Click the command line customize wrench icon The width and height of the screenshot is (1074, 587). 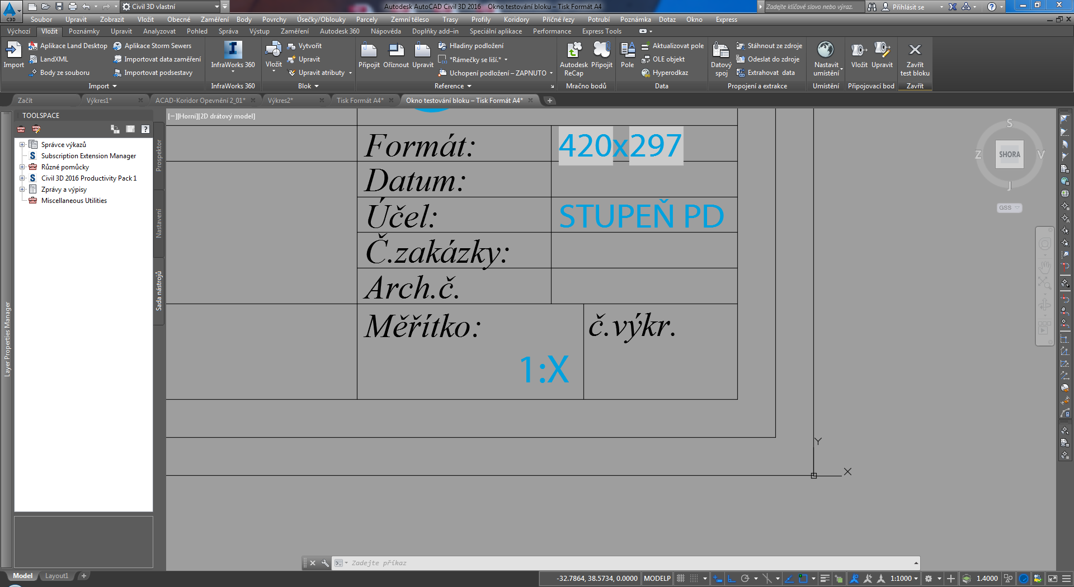[325, 563]
